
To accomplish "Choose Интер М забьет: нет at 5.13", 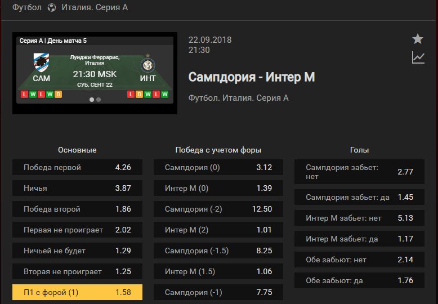I will [x=360, y=218].
